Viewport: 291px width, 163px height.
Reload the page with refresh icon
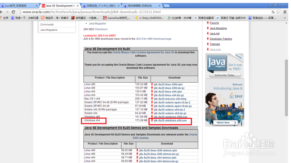pyautogui.click(x=13, y=12)
